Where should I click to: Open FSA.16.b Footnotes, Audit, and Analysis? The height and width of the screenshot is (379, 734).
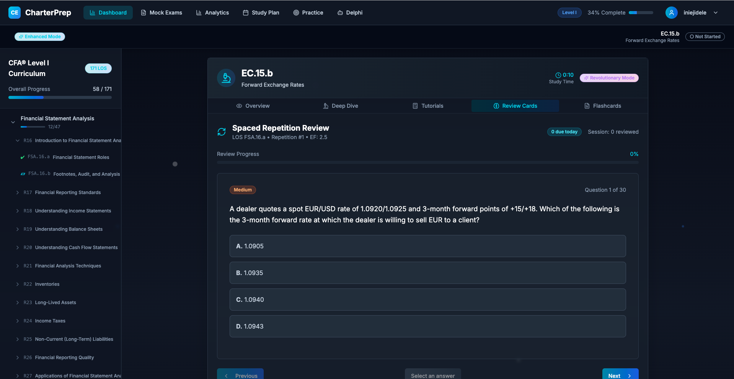pos(70,174)
